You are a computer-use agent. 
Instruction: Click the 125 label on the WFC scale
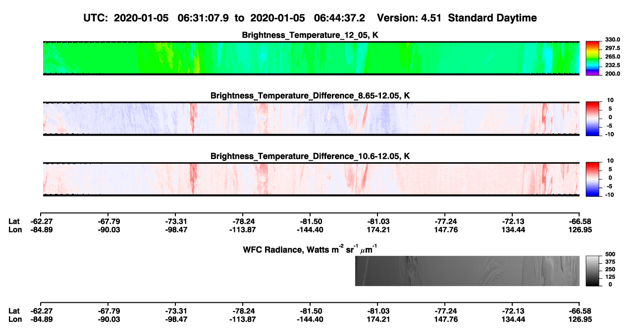[610, 277]
